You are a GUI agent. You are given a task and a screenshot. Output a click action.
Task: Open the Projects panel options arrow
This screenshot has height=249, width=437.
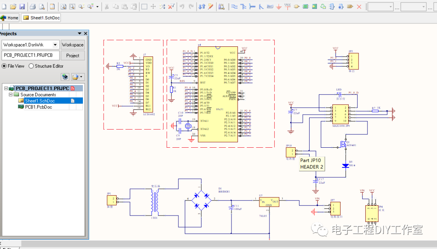tap(79, 34)
